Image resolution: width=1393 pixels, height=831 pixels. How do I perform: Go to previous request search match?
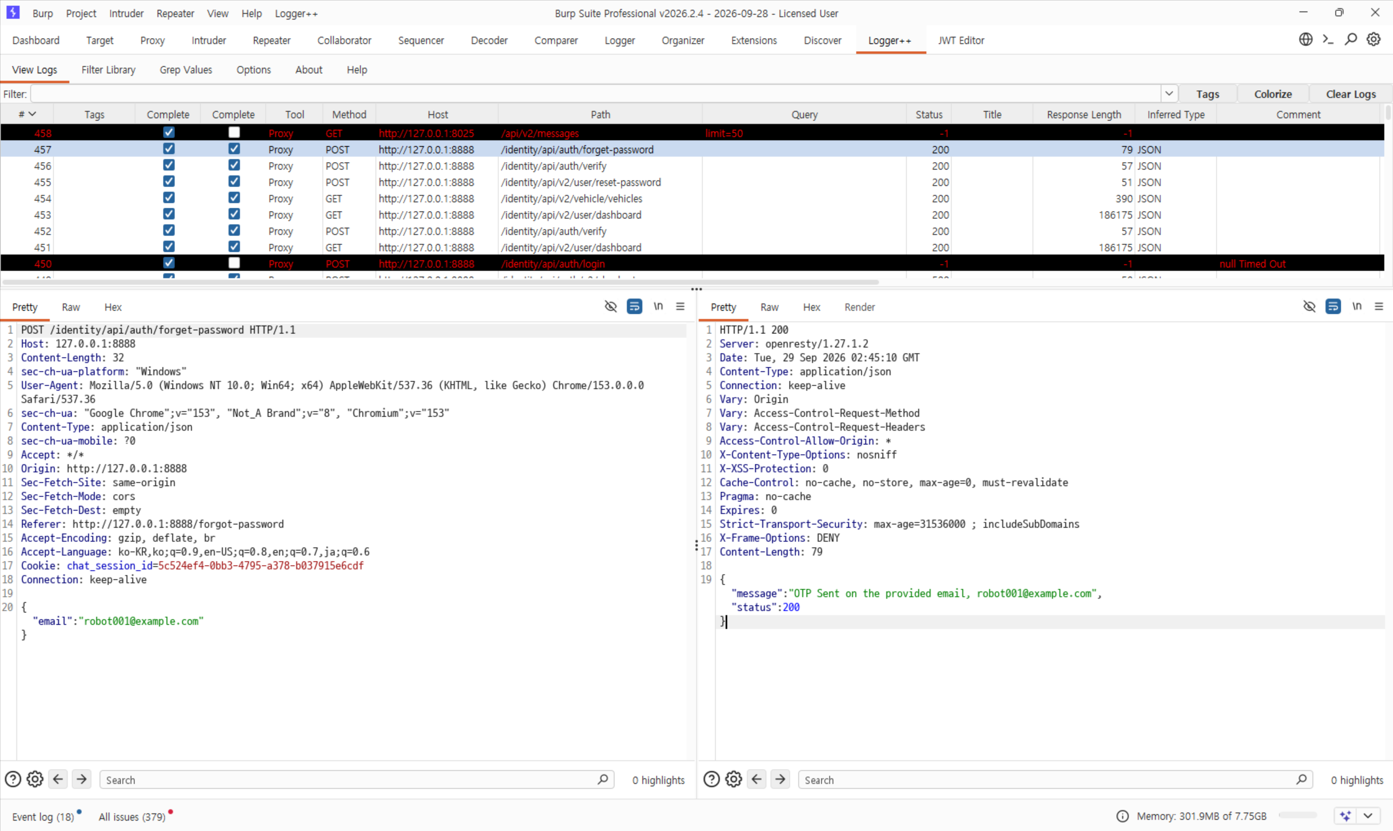tap(58, 779)
